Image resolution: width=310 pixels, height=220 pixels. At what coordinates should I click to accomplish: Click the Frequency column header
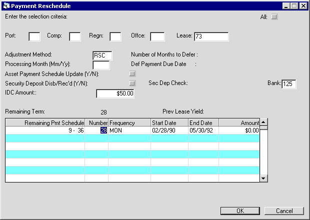[129, 122]
